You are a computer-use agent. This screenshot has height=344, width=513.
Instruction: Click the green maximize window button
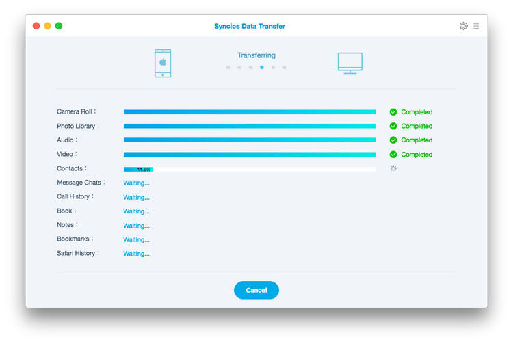tap(59, 26)
